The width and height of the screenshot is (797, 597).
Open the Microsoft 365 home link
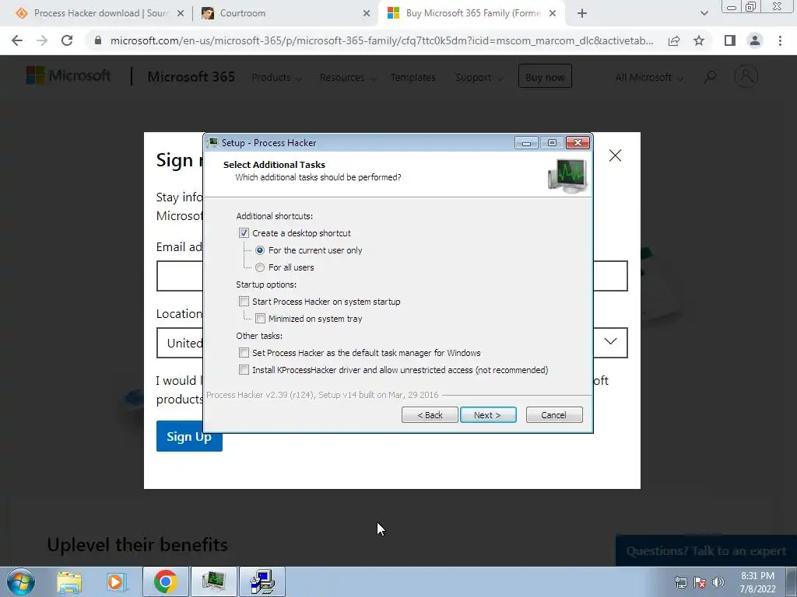[x=191, y=77]
